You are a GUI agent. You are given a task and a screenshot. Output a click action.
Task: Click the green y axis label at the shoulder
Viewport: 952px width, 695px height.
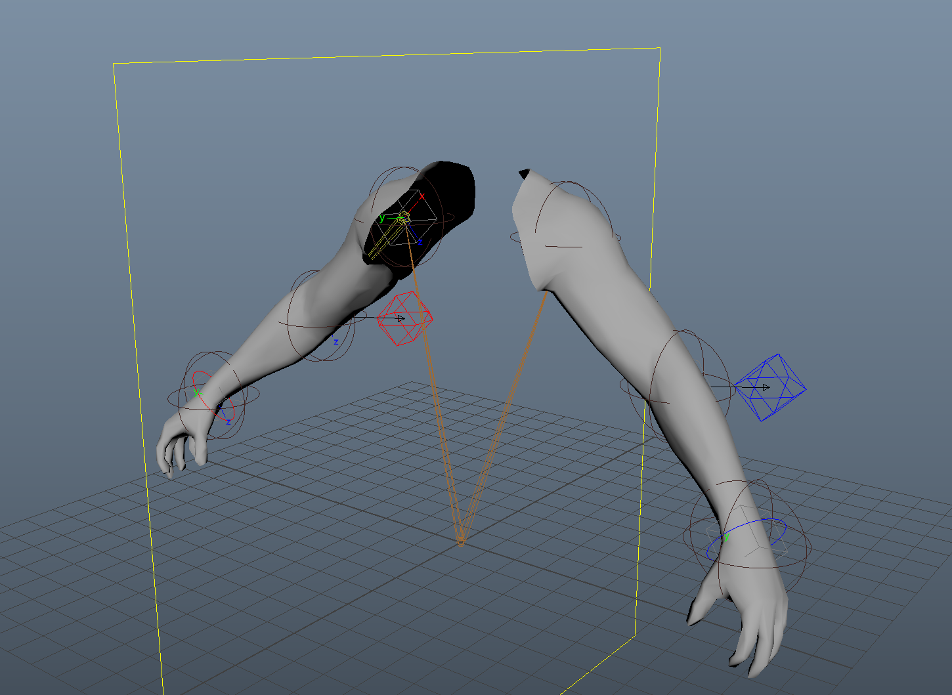coord(382,218)
